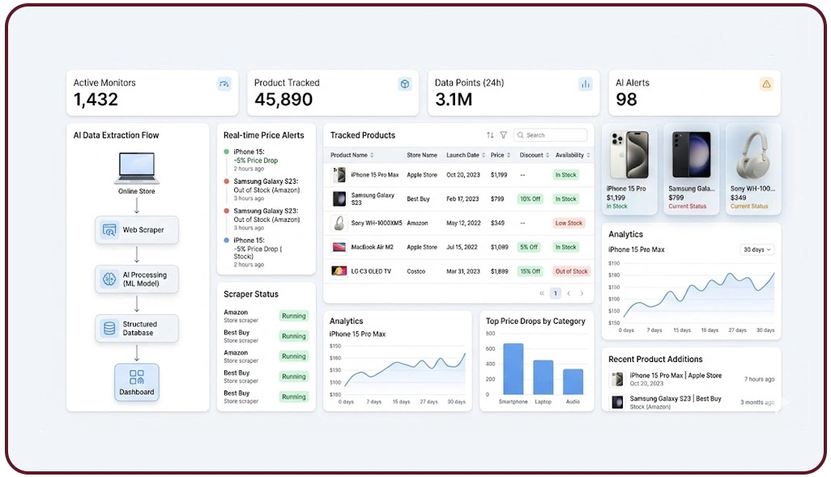This screenshot has height=477, width=831.
Task: Click iPhone 15 Pro Max product thumbnail in table
Action: [339, 175]
